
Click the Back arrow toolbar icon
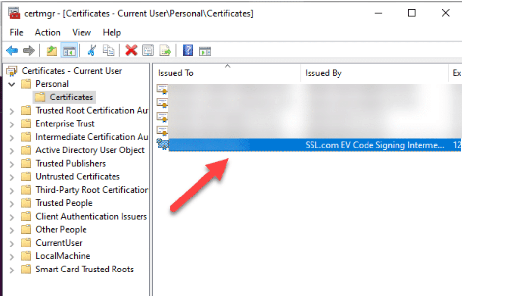point(12,50)
